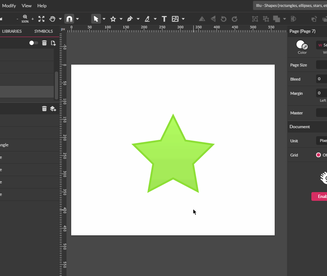Expand the star tool options arrow
Image resolution: width=327 pixels, height=276 pixels.
point(121,19)
